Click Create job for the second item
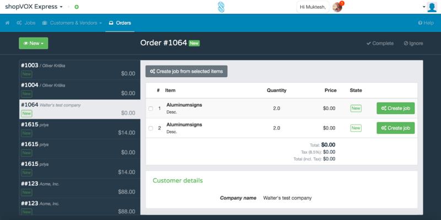441x220 pixels. coord(395,128)
